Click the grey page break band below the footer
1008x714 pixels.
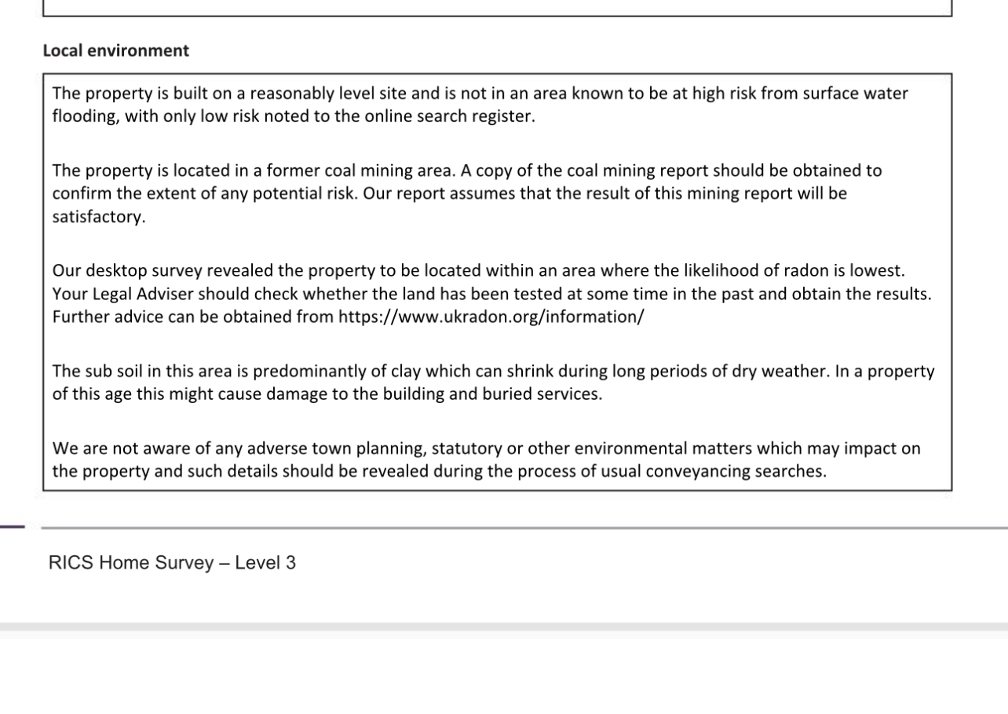pos(504,628)
